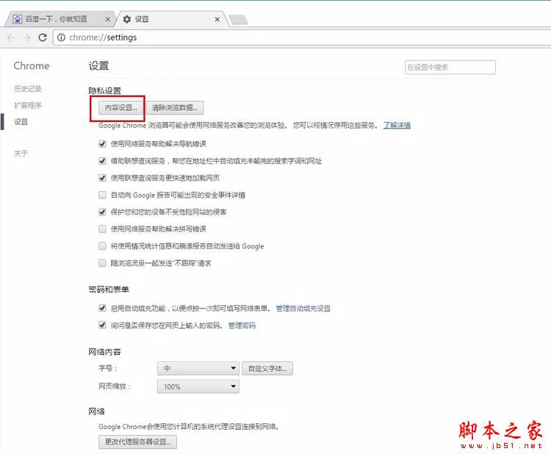Click the 内容设置... button
This screenshot has width=551, height=454.
point(121,107)
